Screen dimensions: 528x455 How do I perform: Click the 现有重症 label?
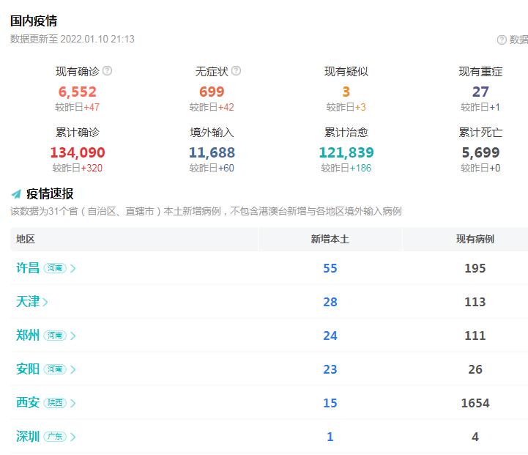pos(480,71)
